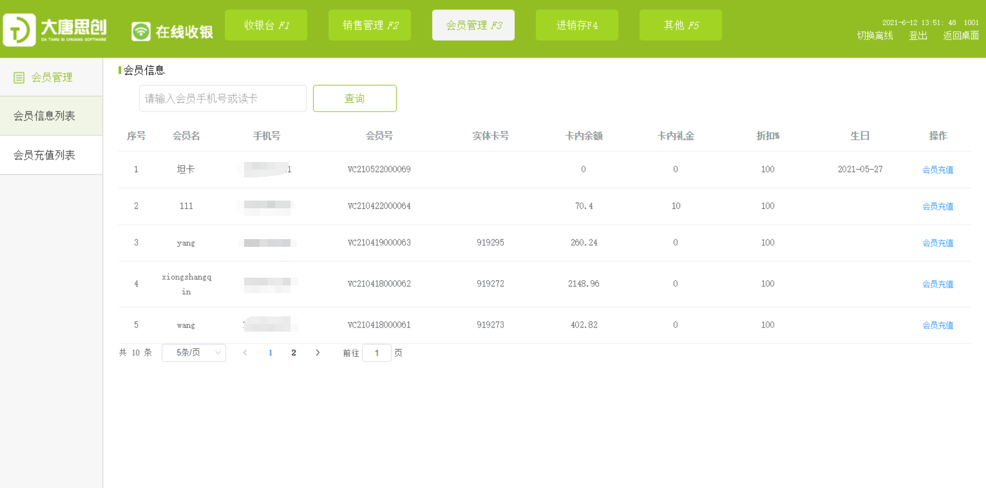Click the member phone number search field
This screenshot has height=488, width=986.
click(223, 98)
